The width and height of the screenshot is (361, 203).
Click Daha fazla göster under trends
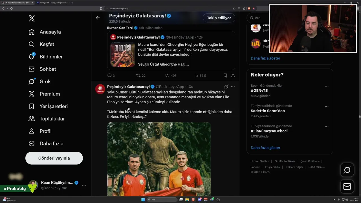pos(265,148)
